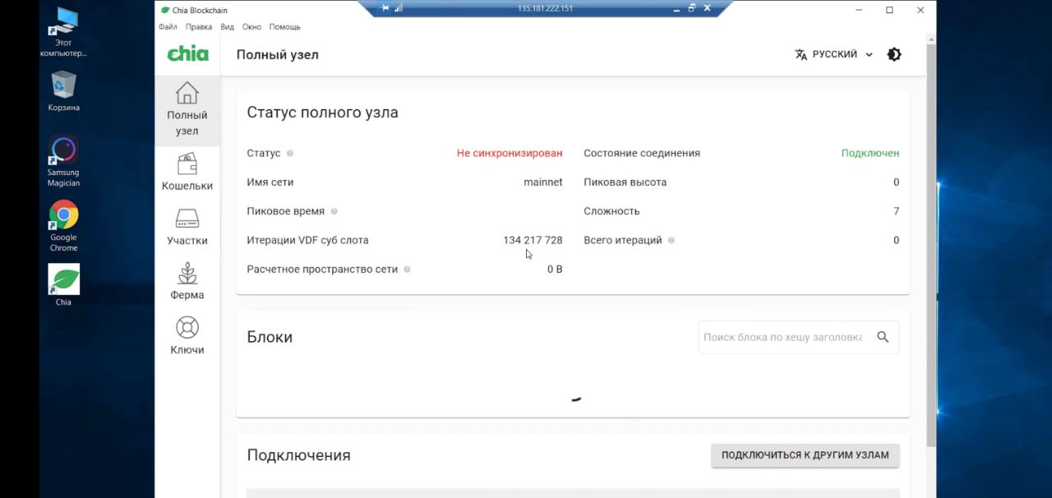Screen dimensions: 1052x498
Task: Open the Farm (Ферма) sidebar section
Action: coord(187,282)
